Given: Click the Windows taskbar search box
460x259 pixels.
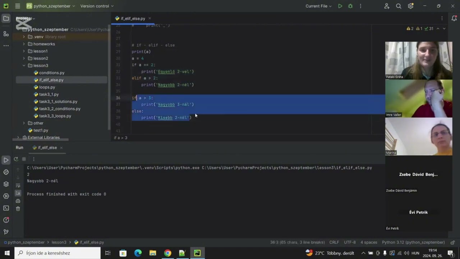Looking at the screenshot, I should pos(57,253).
